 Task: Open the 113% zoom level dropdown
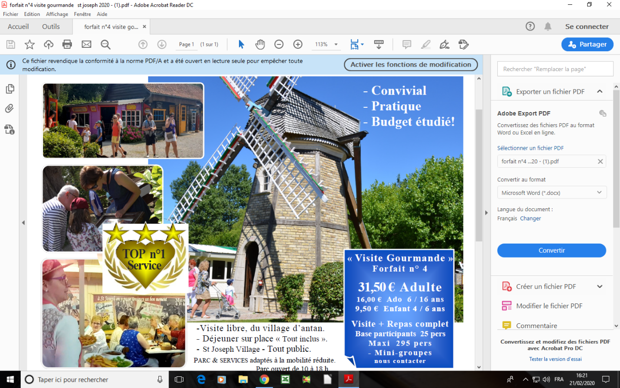pos(325,44)
